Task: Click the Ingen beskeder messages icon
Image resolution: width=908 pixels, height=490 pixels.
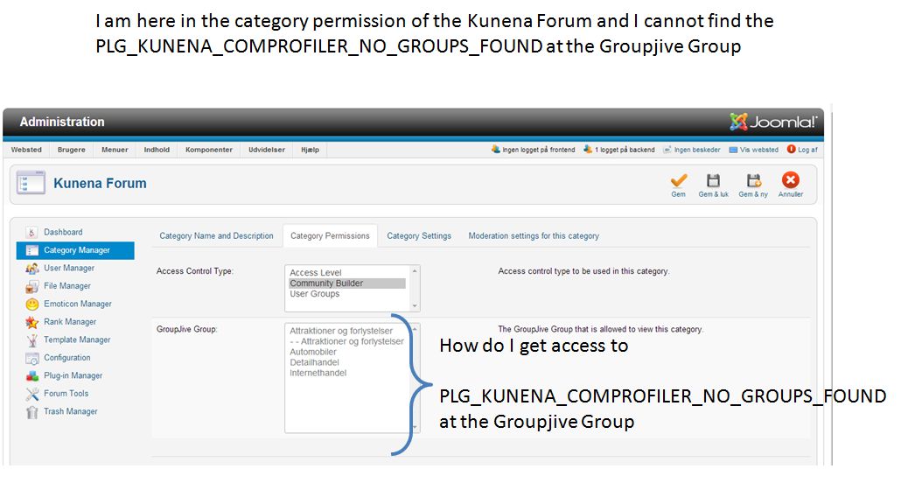Action: [667, 150]
